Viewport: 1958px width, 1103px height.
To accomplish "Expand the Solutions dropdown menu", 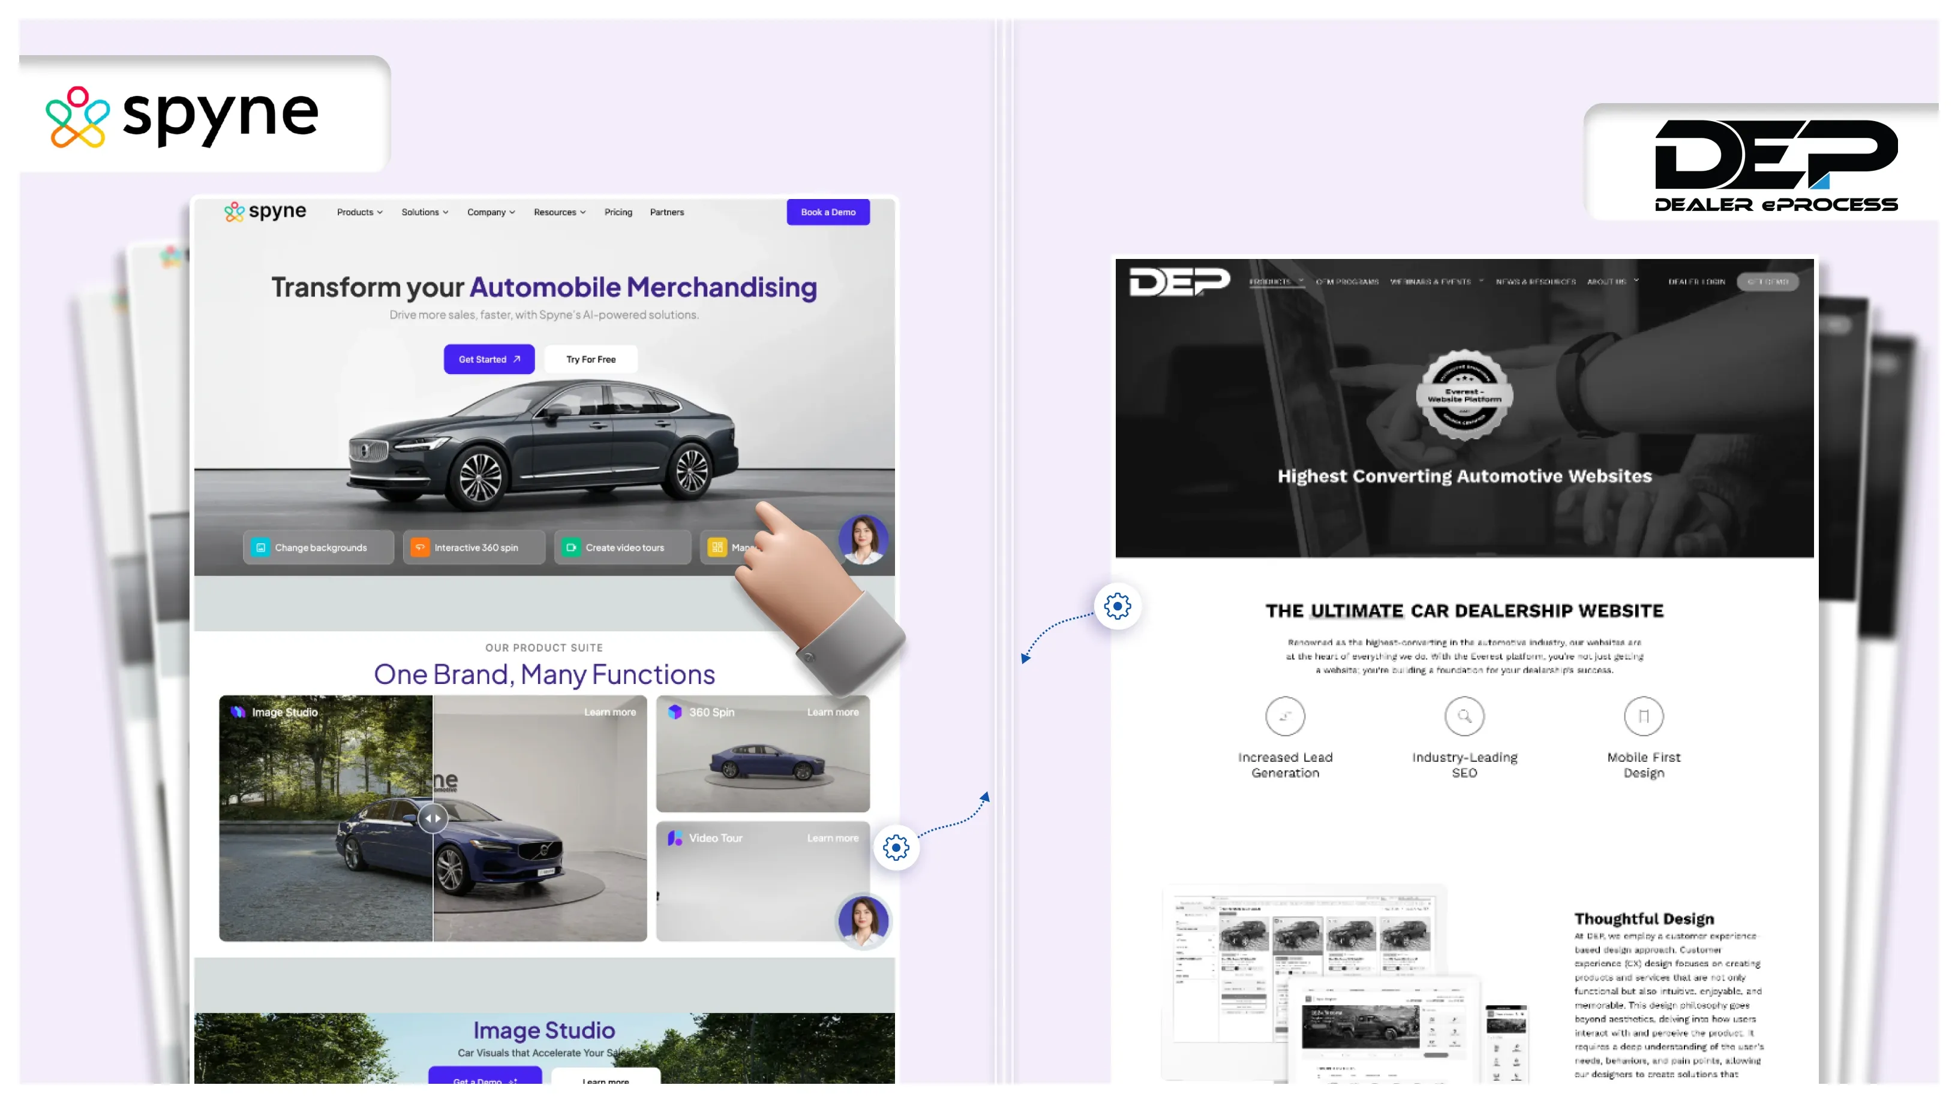I will [425, 212].
